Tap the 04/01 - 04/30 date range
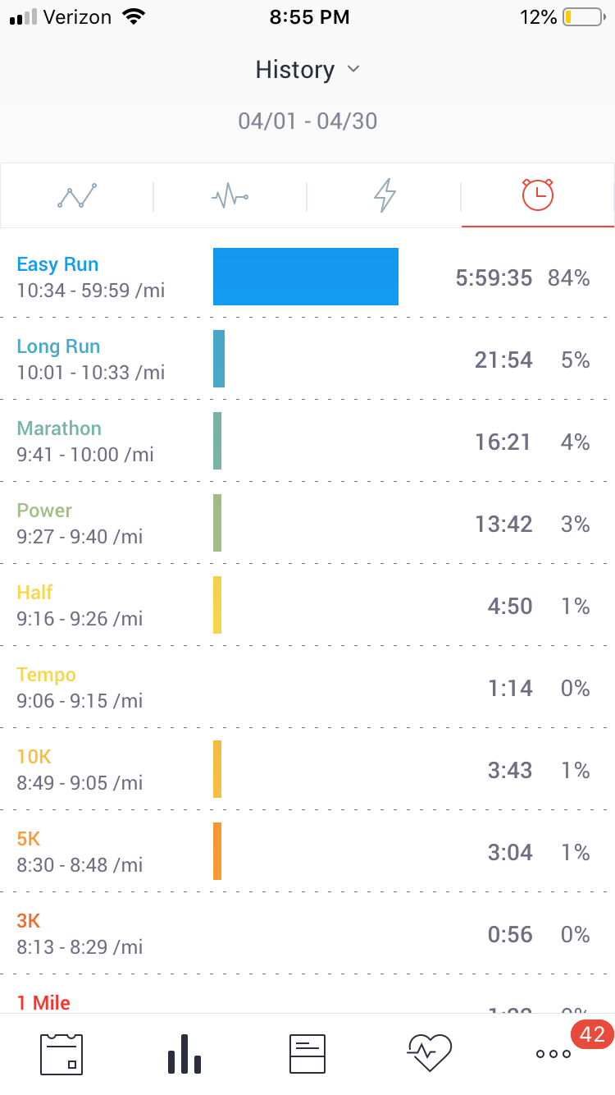This screenshot has width=615, height=1095. (x=307, y=121)
